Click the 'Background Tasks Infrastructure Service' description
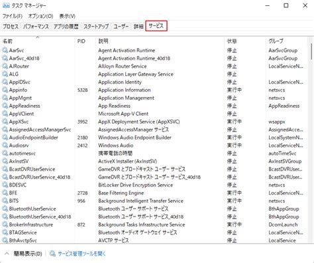314x263 pixels. [x=142, y=224]
